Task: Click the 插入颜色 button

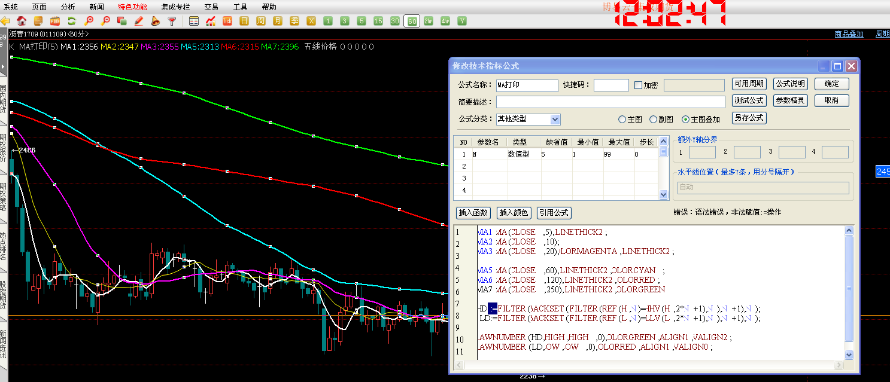Action: pyautogui.click(x=514, y=213)
